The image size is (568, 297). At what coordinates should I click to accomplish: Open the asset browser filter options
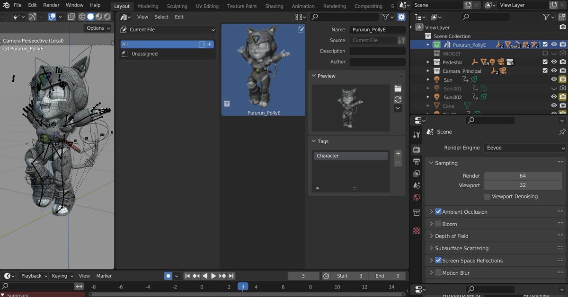click(x=388, y=17)
